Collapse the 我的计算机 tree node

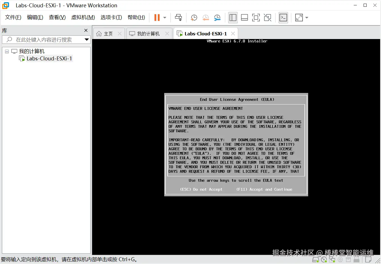[7, 52]
